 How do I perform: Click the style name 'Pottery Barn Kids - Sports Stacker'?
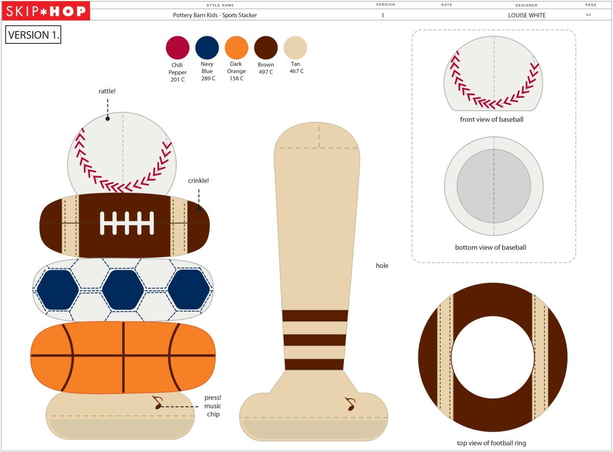pos(215,15)
